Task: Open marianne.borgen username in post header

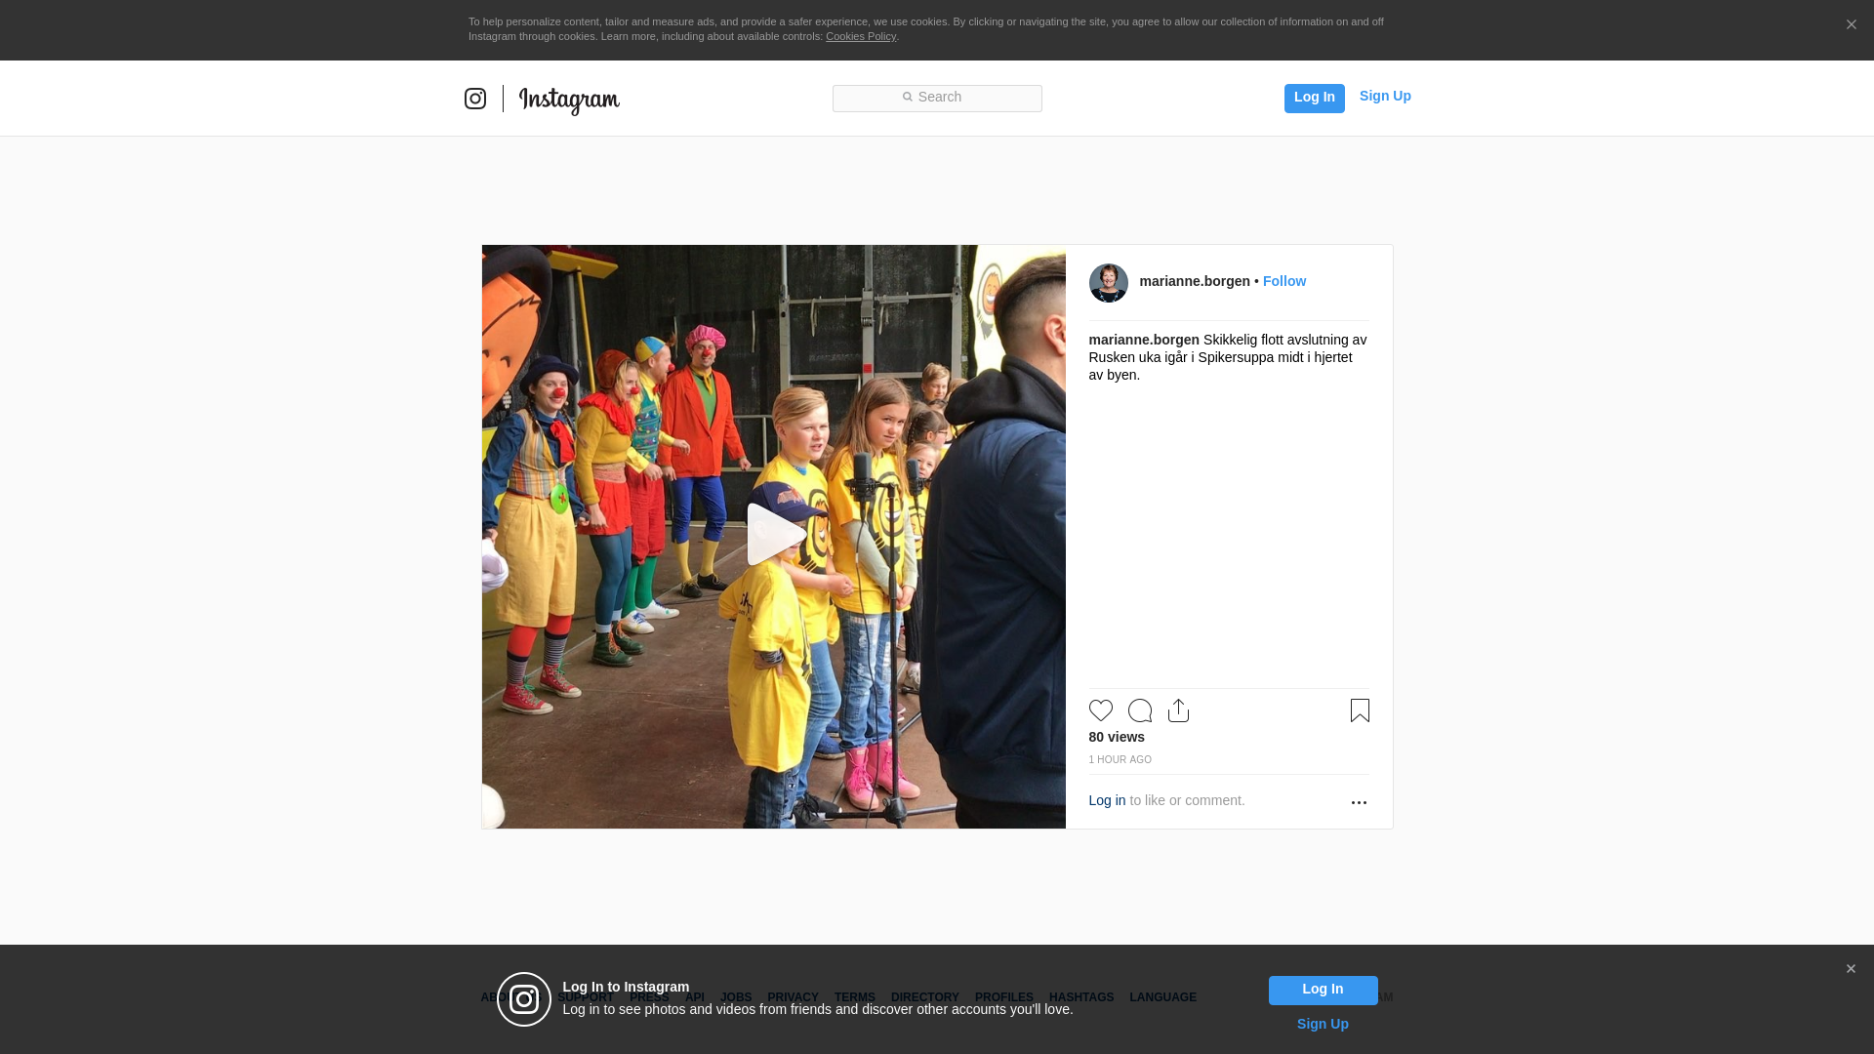Action: (1195, 281)
